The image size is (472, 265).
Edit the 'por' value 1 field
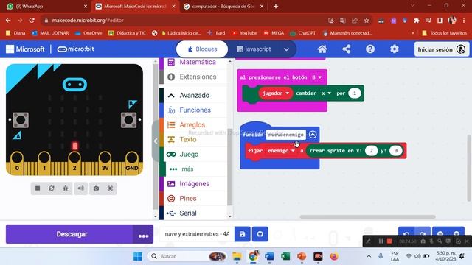point(355,93)
